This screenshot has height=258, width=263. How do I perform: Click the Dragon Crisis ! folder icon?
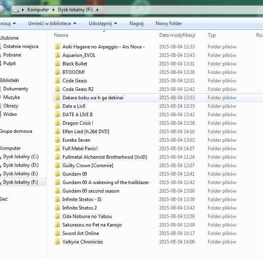tap(57, 123)
